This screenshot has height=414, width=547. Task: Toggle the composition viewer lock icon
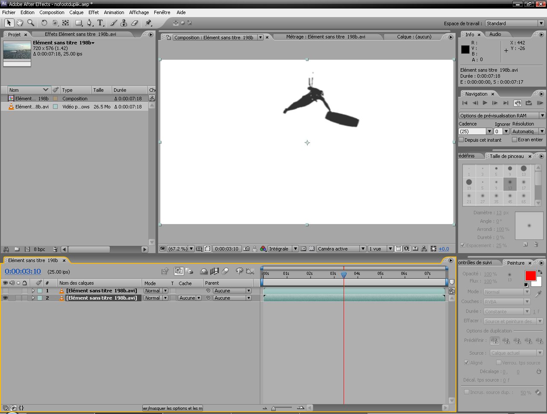pos(168,38)
